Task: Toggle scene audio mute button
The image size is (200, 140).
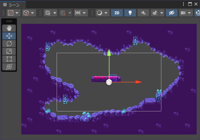Action: 143,13
